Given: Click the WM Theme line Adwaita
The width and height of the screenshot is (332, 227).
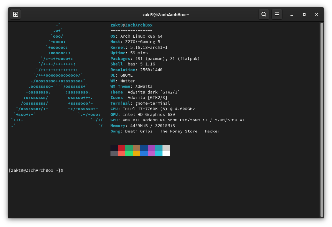Looking at the screenshot, I should (x=132, y=86).
